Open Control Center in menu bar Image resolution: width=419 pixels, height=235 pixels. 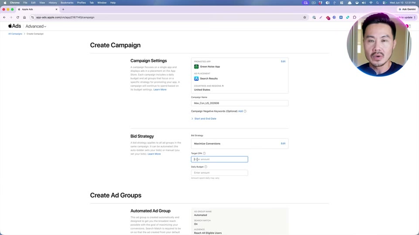385,3
